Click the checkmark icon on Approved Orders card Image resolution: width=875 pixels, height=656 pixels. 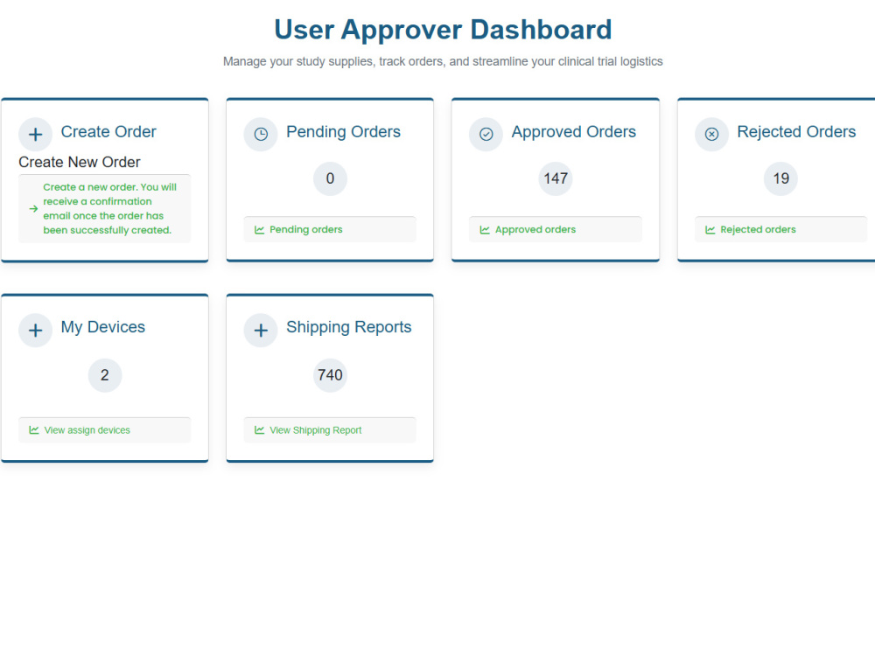tap(486, 135)
